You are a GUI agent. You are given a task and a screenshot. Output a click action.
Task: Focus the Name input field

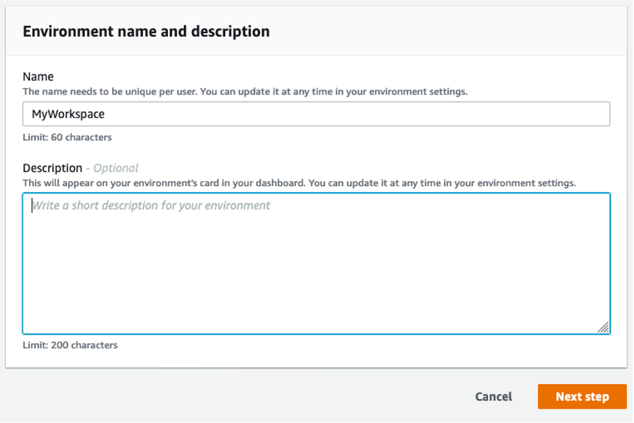coord(316,114)
